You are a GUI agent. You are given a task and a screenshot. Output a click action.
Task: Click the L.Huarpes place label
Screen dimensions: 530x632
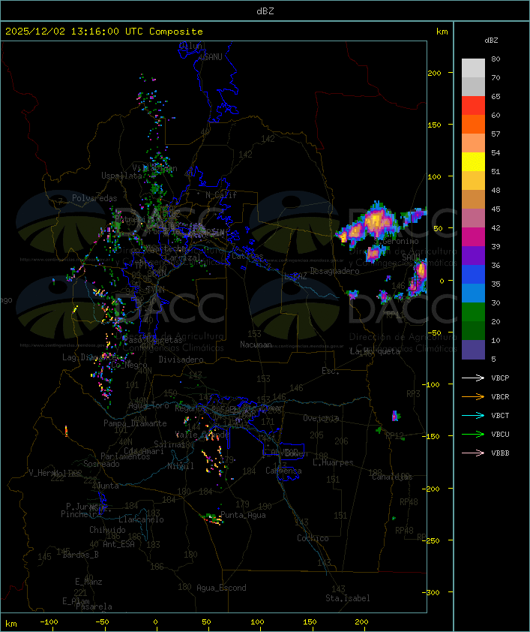click(x=333, y=462)
